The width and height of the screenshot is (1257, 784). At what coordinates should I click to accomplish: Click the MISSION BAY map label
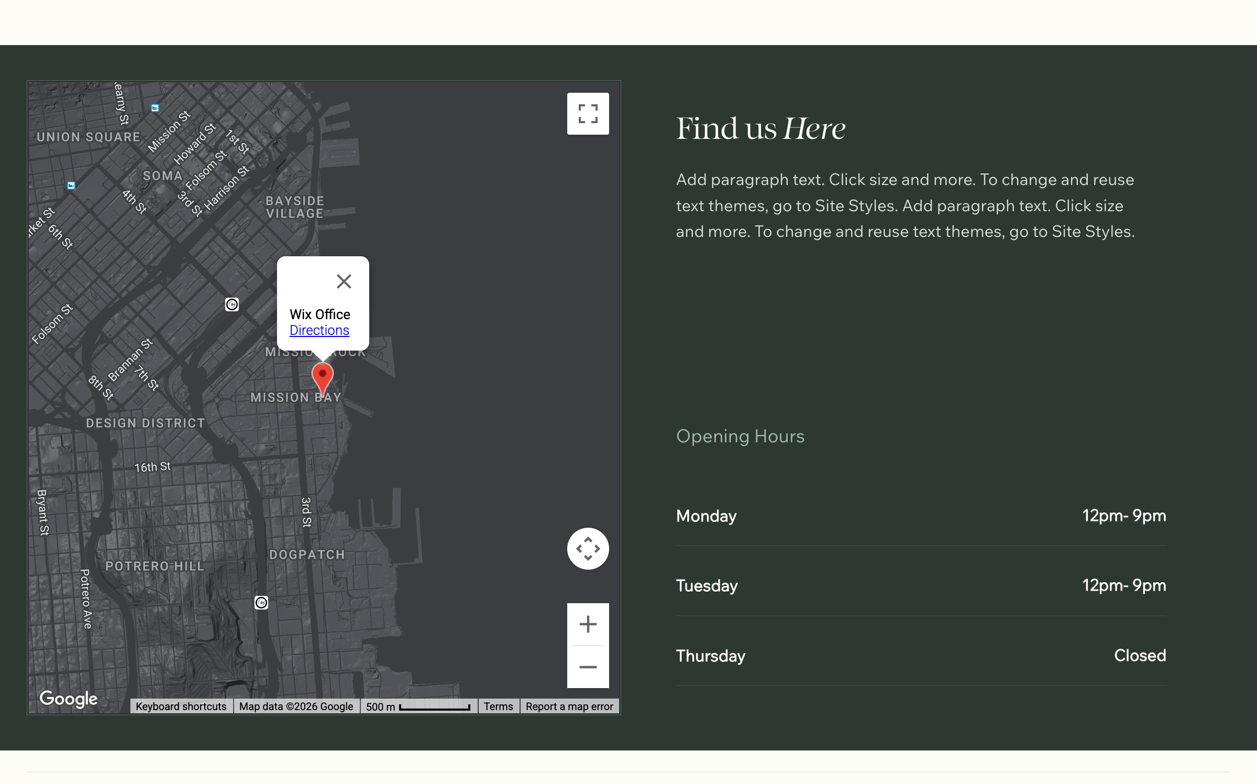coord(296,398)
